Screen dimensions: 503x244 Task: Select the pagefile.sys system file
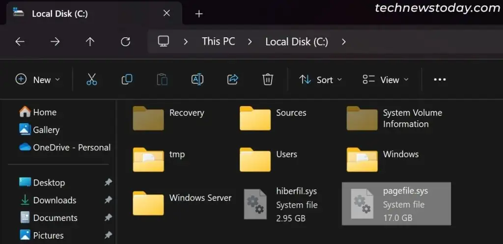click(396, 204)
